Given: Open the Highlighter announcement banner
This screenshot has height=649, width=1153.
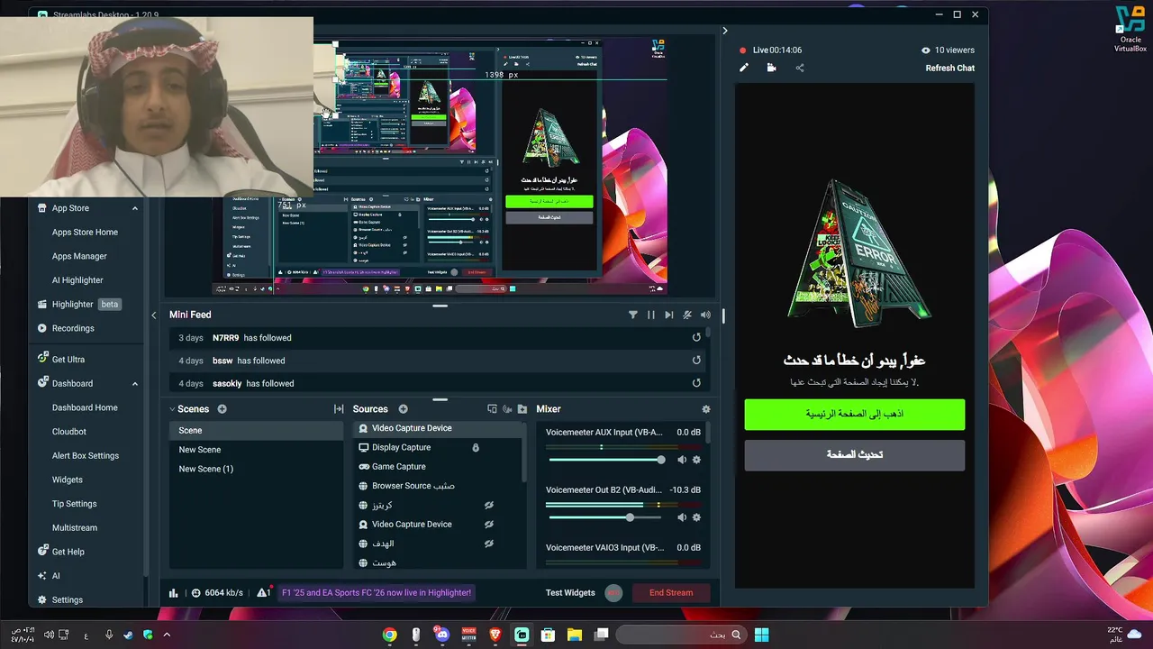Looking at the screenshot, I should tap(377, 592).
